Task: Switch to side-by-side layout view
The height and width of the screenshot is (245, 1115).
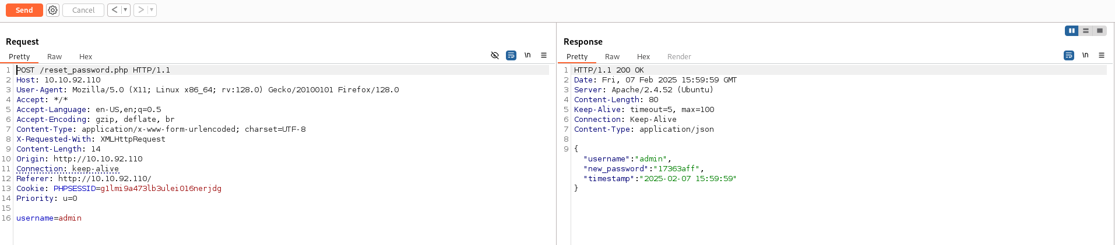Action: [1071, 31]
